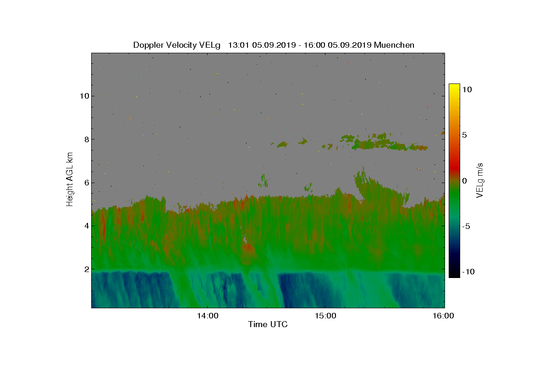Screen dimensions: 550x367
Task: Click the black bottom of the colorbar
Action: [454, 274]
